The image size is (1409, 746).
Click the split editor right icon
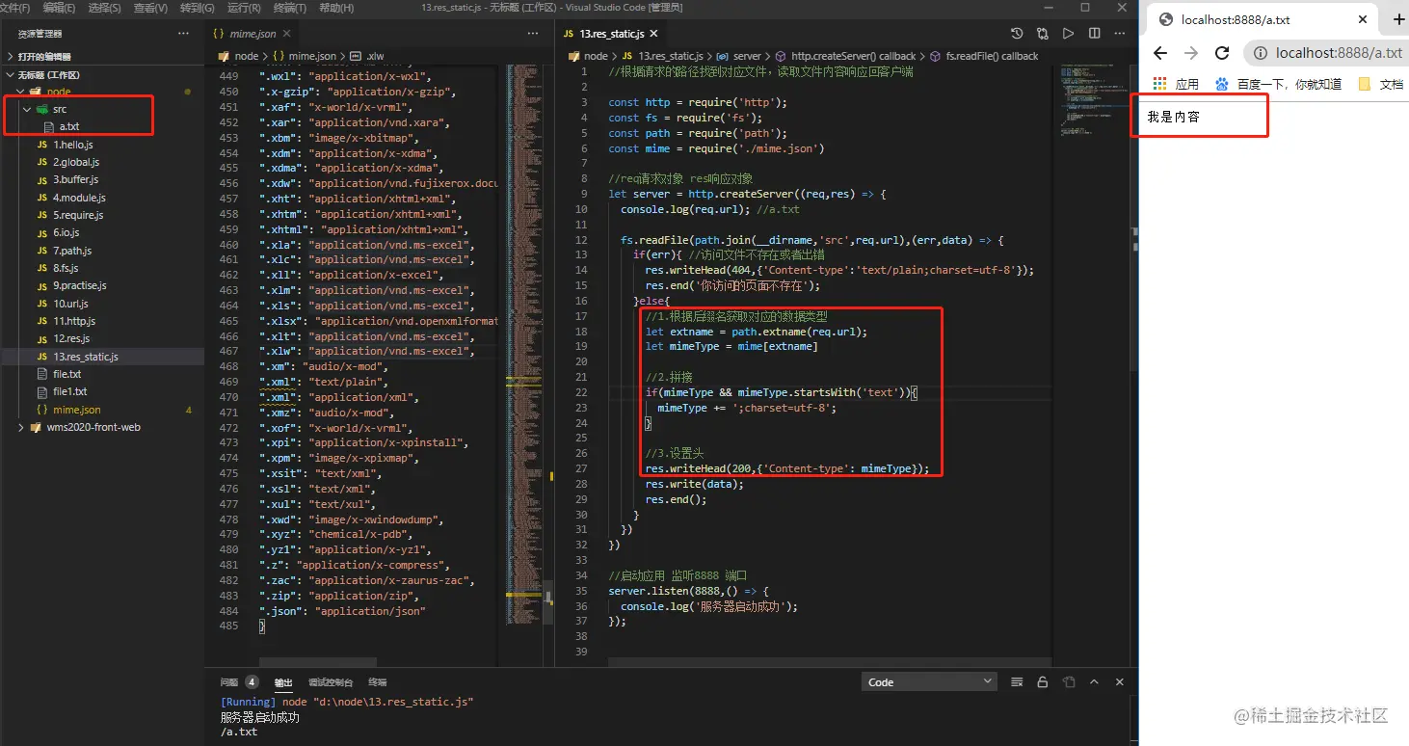1094,34
